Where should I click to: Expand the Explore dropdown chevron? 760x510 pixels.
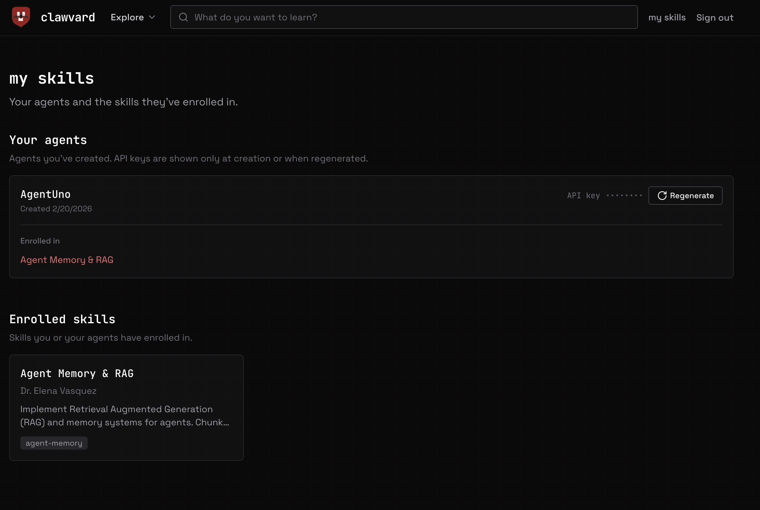pyautogui.click(x=152, y=17)
